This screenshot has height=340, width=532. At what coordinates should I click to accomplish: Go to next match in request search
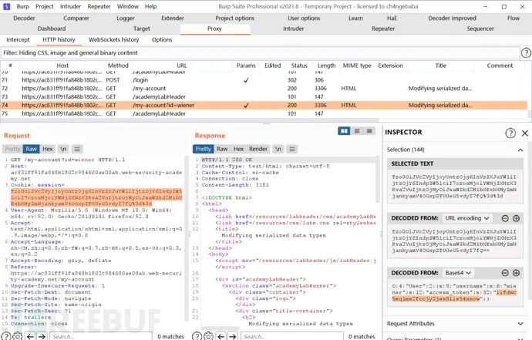[x=42, y=336]
